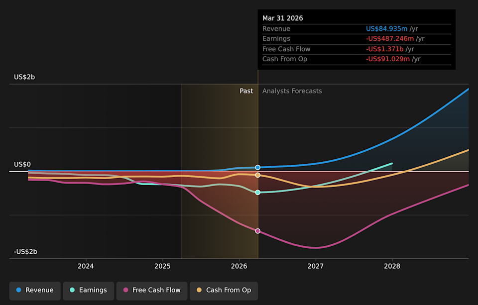The height and width of the screenshot is (305, 478).
Task: Click the teal dot in Earnings legend
Action: (x=72, y=290)
